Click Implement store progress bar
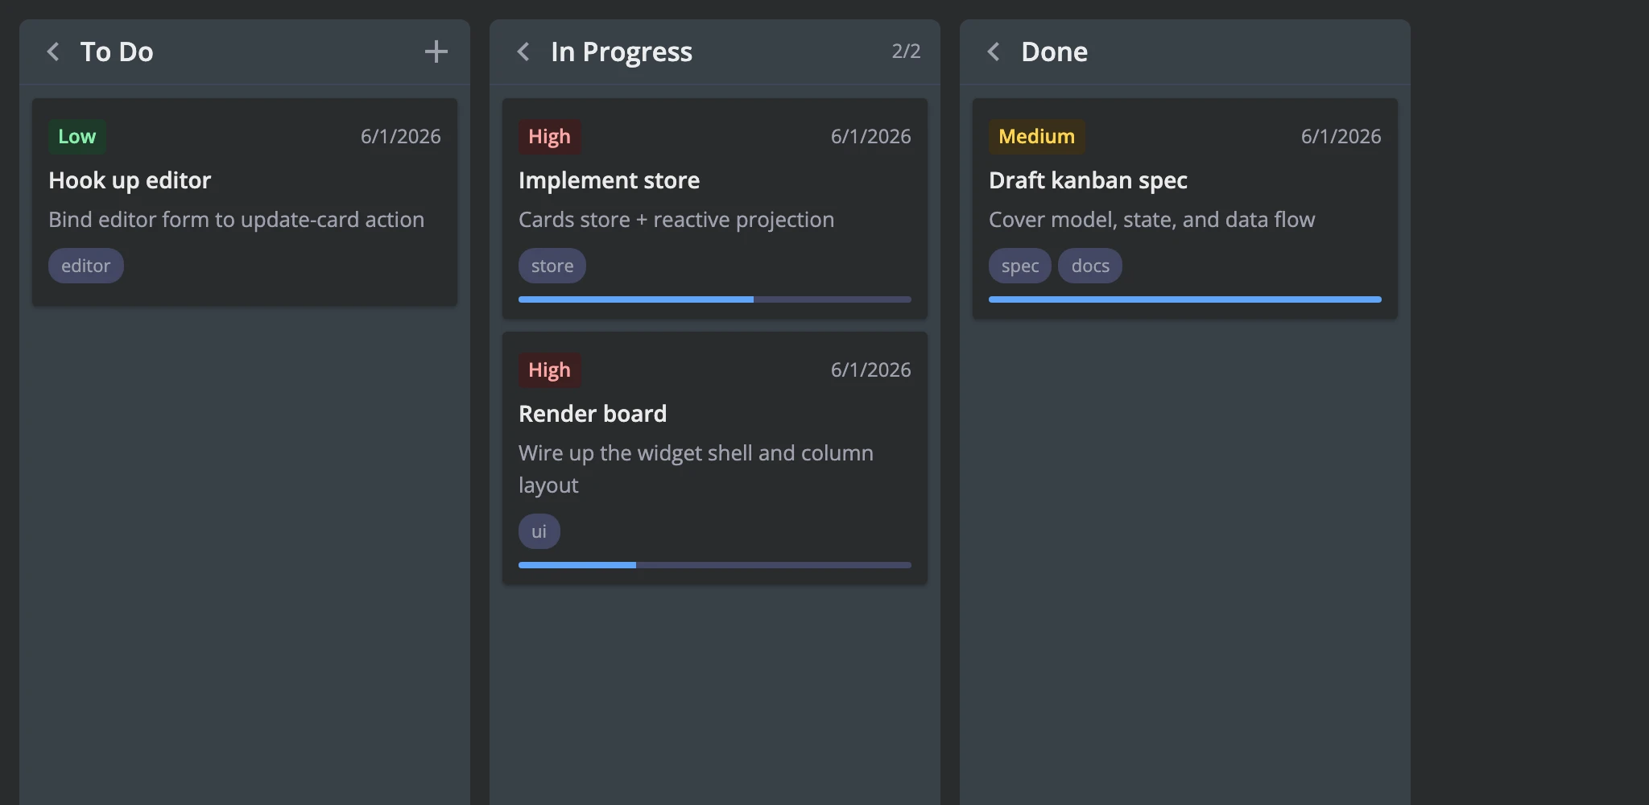The image size is (1649, 805). [x=715, y=299]
